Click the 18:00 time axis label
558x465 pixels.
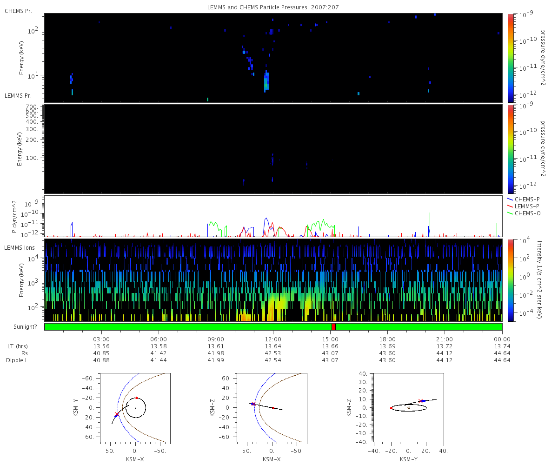click(387, 339)
